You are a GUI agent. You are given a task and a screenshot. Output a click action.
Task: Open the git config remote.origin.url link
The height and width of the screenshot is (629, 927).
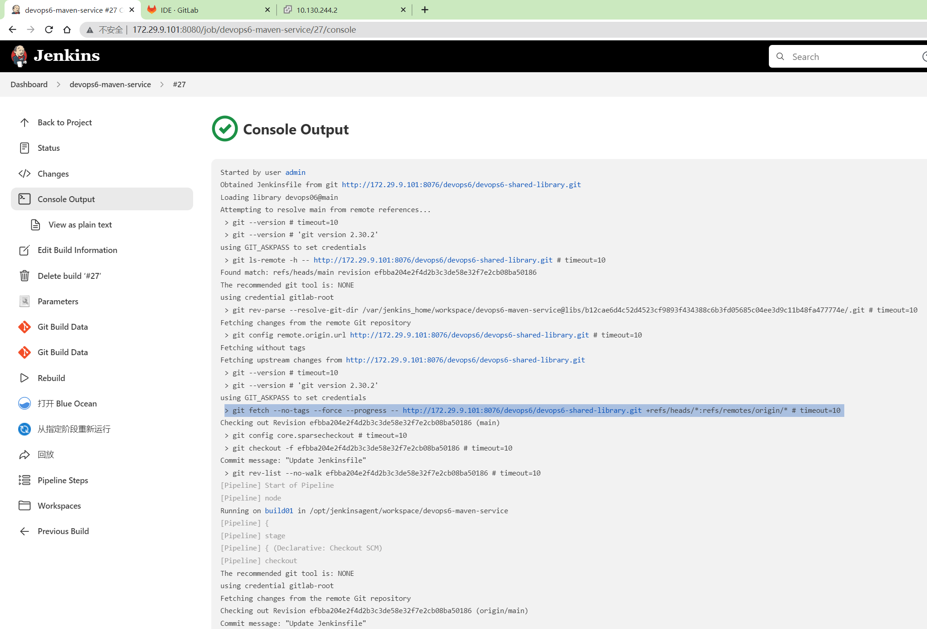[x=469, y=335]
